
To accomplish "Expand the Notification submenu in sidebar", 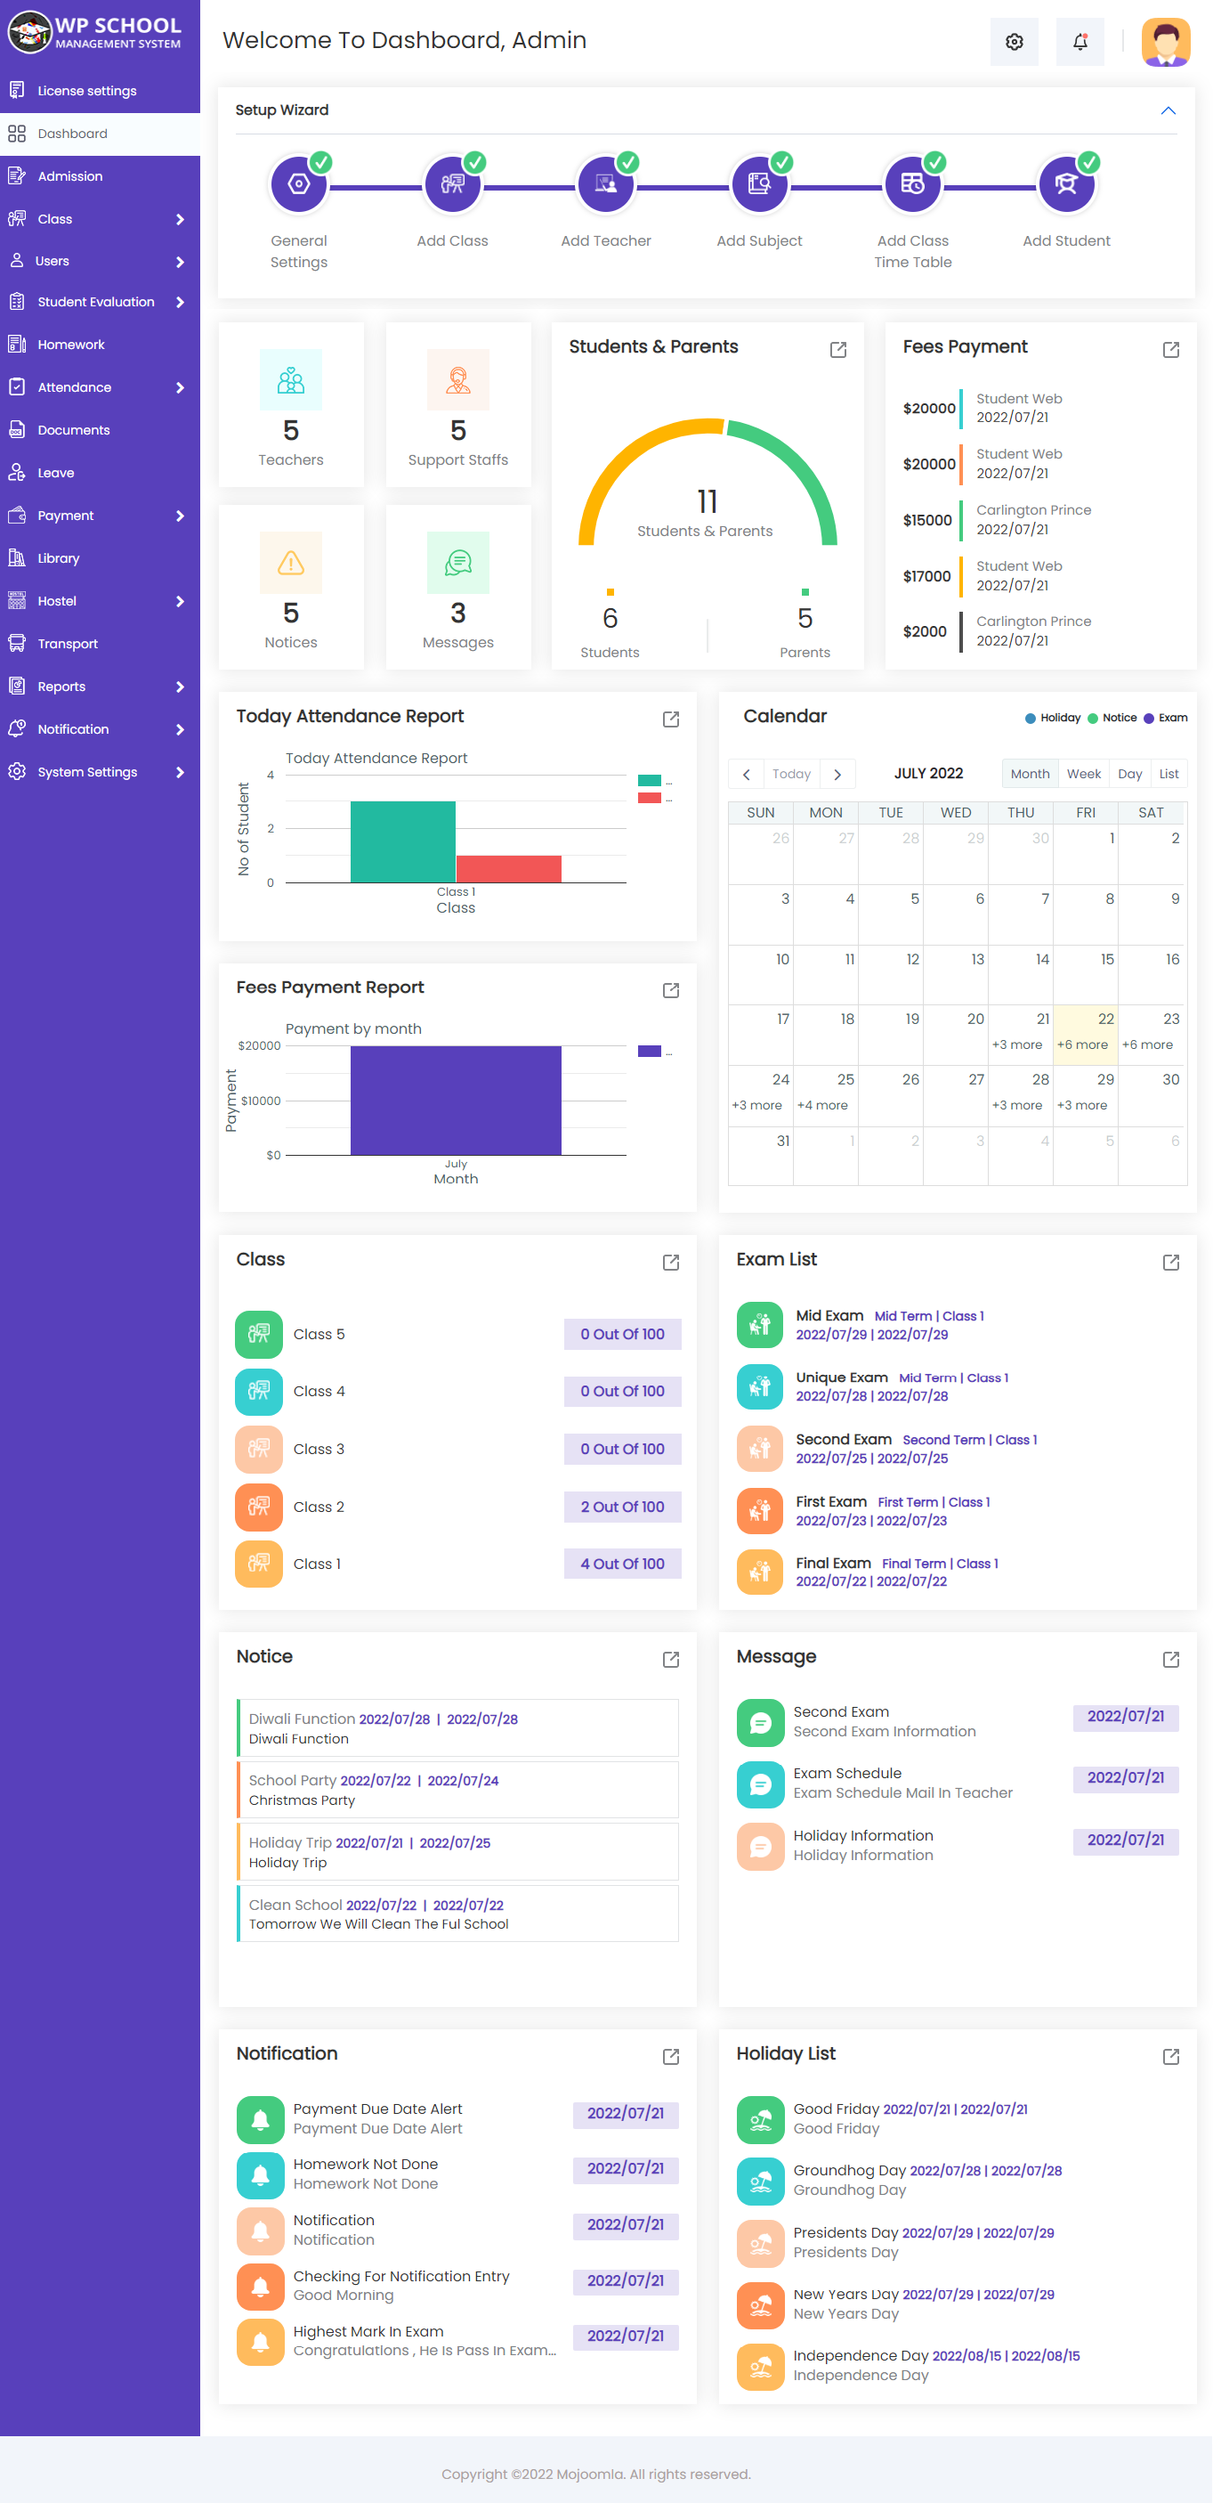I will click(180, 730).
